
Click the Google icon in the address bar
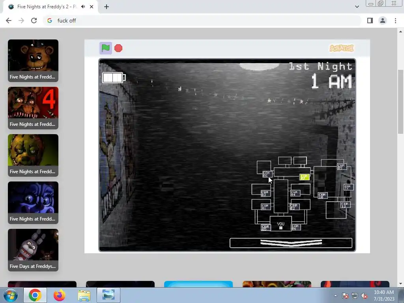point(50,21)
